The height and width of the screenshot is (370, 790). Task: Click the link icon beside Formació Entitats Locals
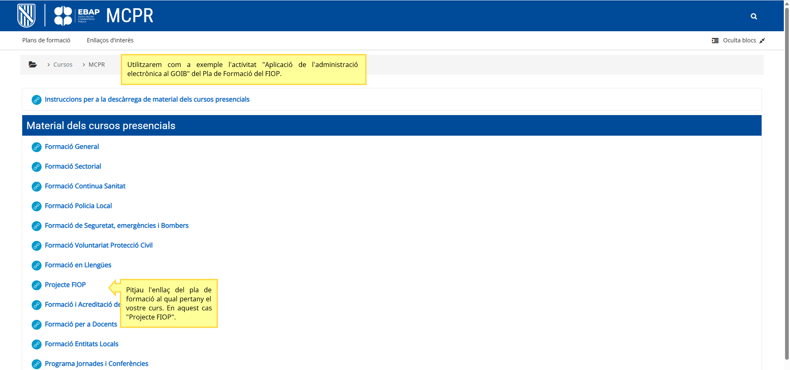tap(37, 345)
